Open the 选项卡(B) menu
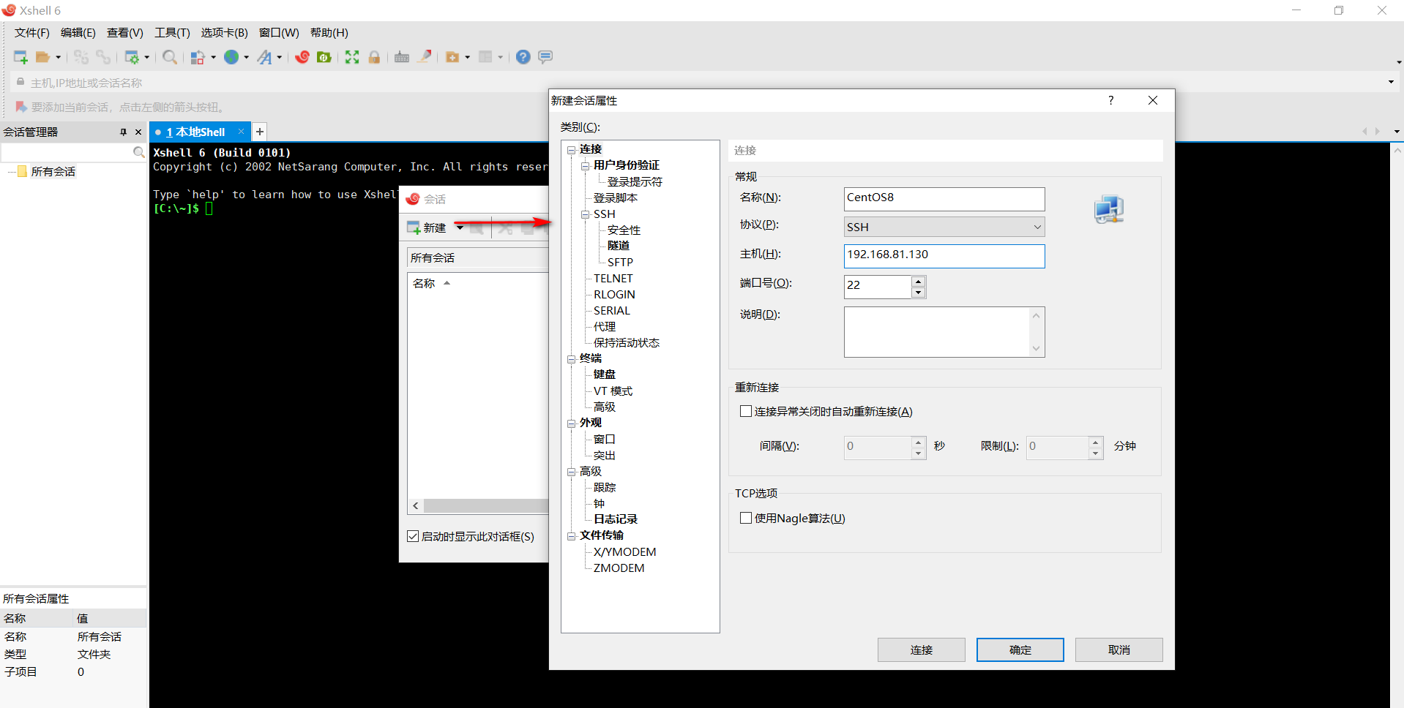The image size is (1404, 708). (225, 33)
